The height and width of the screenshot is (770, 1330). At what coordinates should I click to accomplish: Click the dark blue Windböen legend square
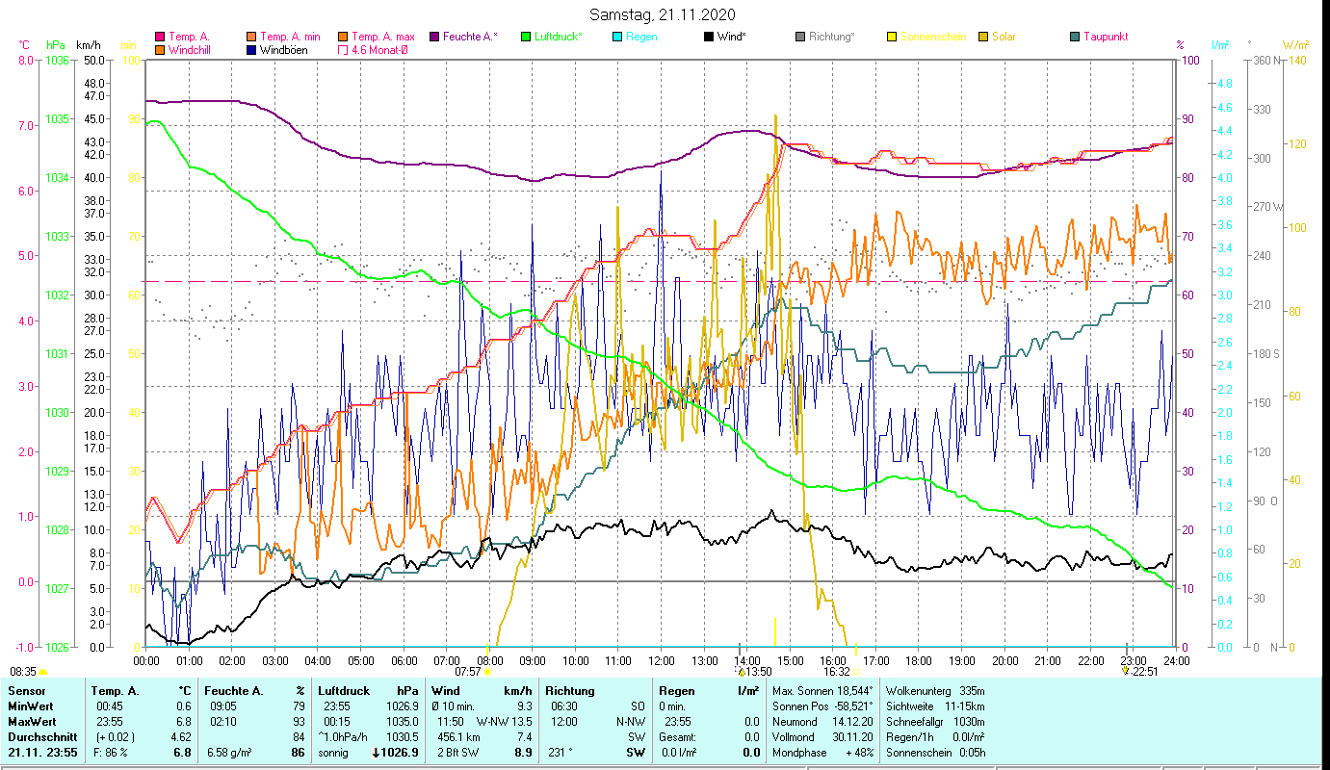click(251, 50)
